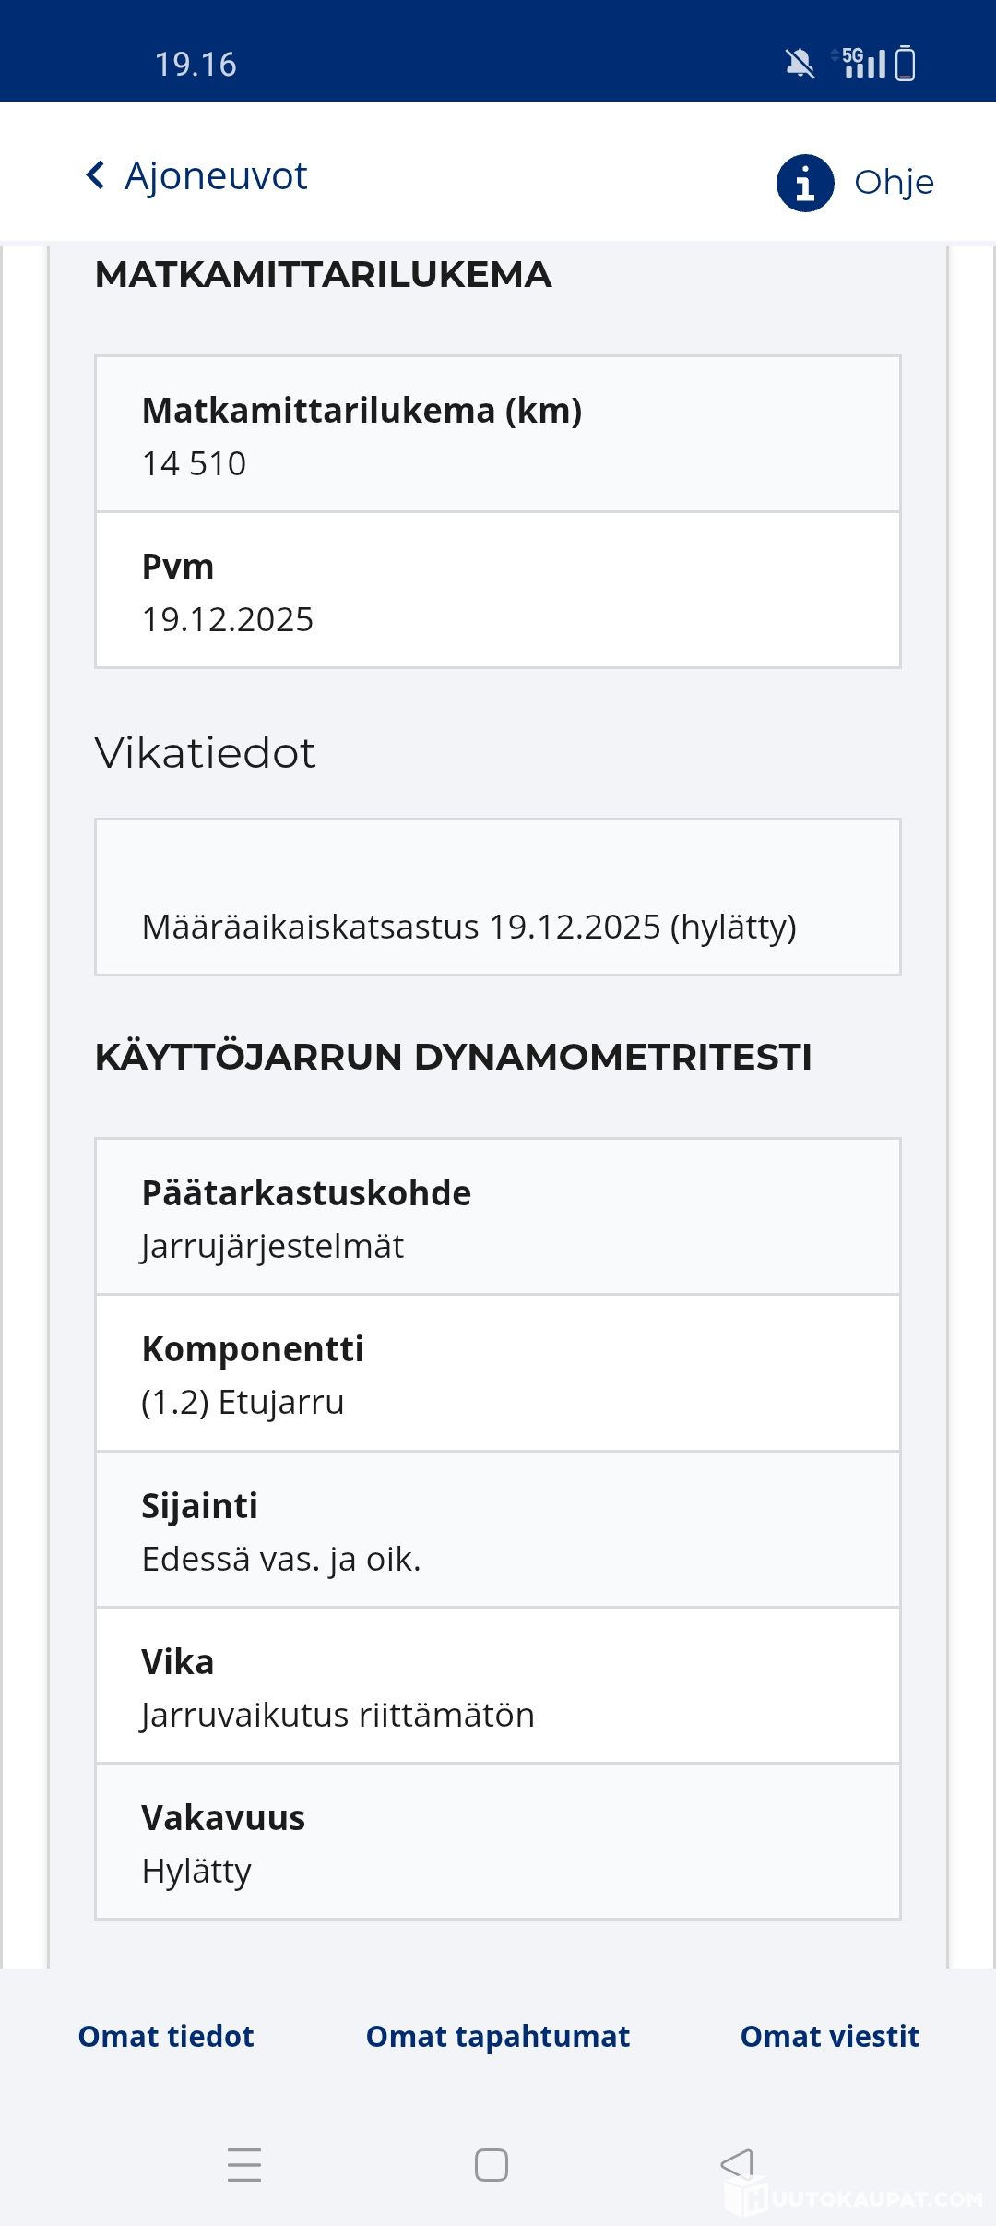Image resolution: width=996 pixels, height=2226 pixels.
Task: Open Omat viestit tab
Action: [x=830, y=2036]
